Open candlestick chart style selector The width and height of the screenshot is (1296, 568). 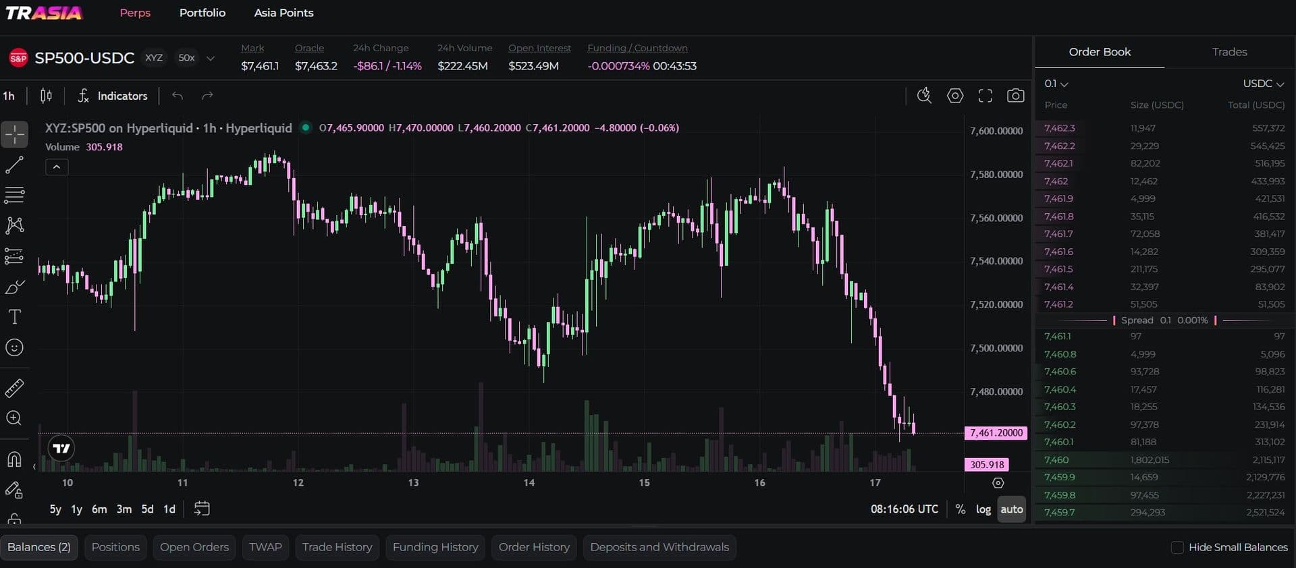(x=46, y=96)
